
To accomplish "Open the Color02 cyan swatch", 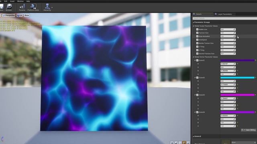I will click(237, 78).
